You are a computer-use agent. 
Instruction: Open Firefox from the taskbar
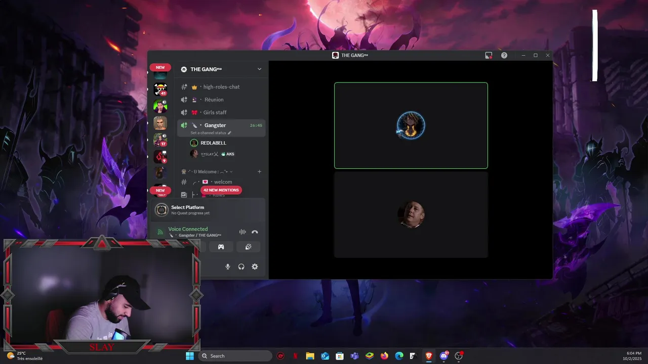pos(384,356)
